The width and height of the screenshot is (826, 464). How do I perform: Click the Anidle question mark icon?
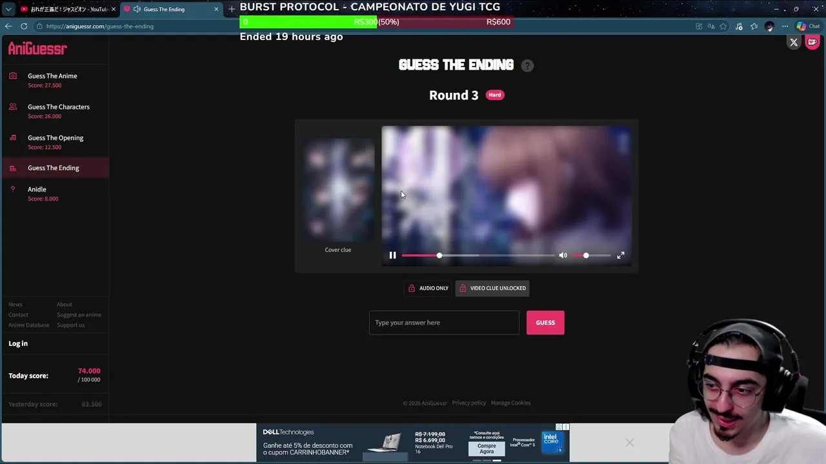tap(13, 189)
